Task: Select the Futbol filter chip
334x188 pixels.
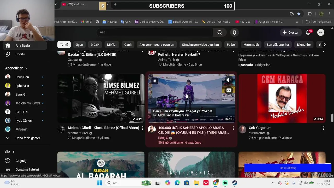Action: tap(231, 45)
